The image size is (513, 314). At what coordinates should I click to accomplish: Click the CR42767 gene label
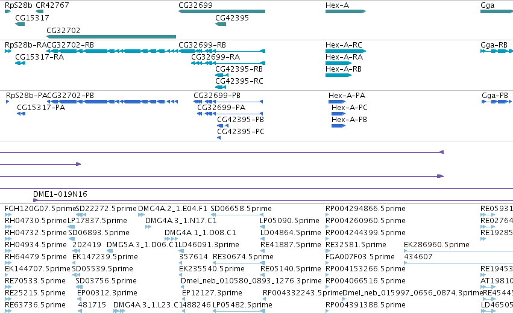[x=52, y=5]
